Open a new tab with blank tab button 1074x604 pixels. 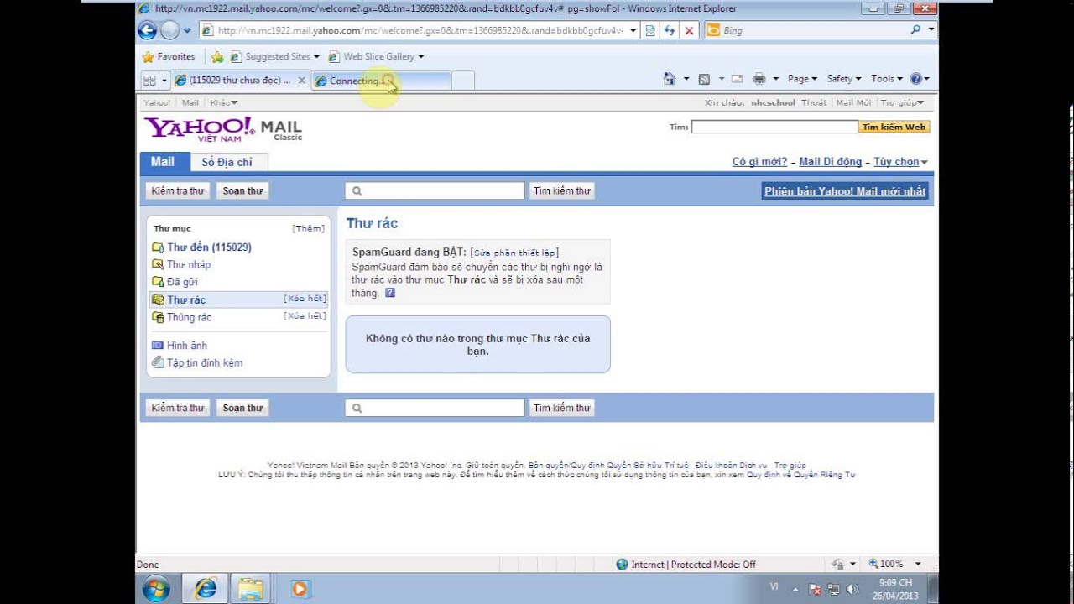tap(463, 81)
